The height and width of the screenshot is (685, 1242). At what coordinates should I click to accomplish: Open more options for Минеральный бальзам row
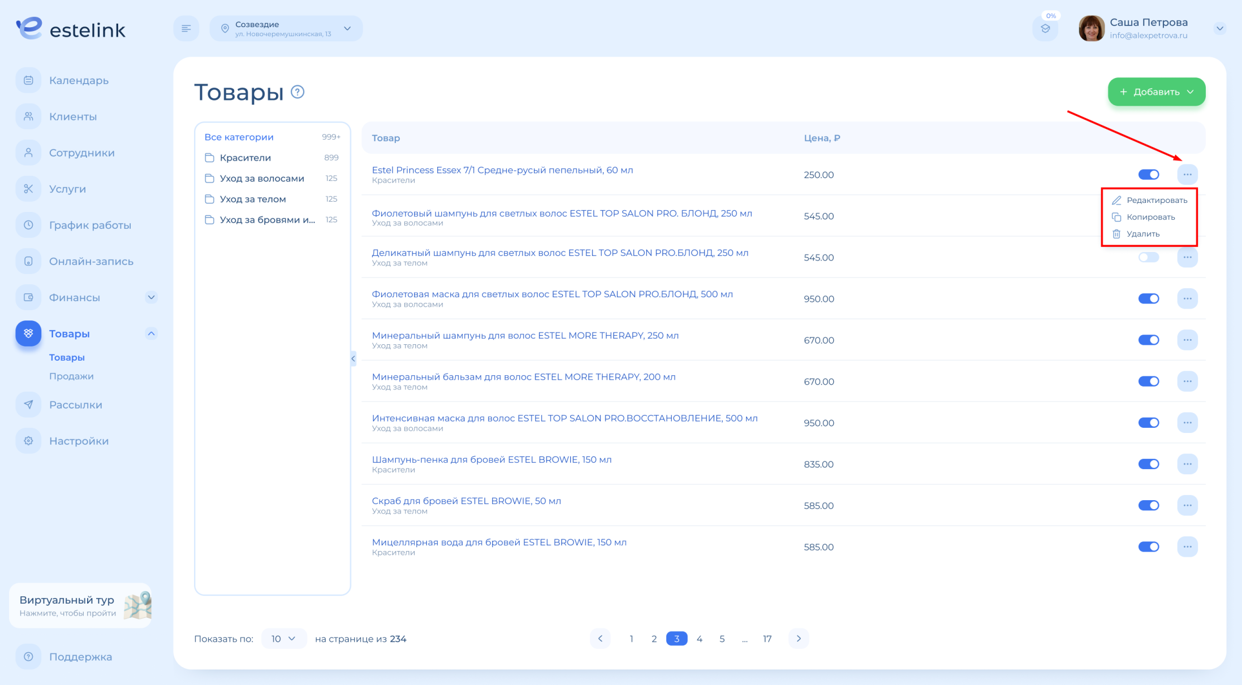tap(1187, 381)
